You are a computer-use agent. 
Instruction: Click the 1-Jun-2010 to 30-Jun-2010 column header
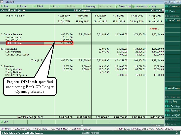[x=100, y=18]
